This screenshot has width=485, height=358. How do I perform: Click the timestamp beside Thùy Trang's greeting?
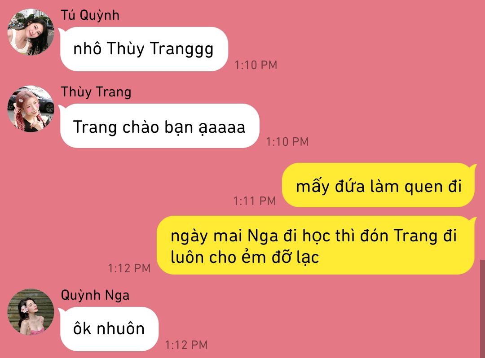click(x=287, y=142)
